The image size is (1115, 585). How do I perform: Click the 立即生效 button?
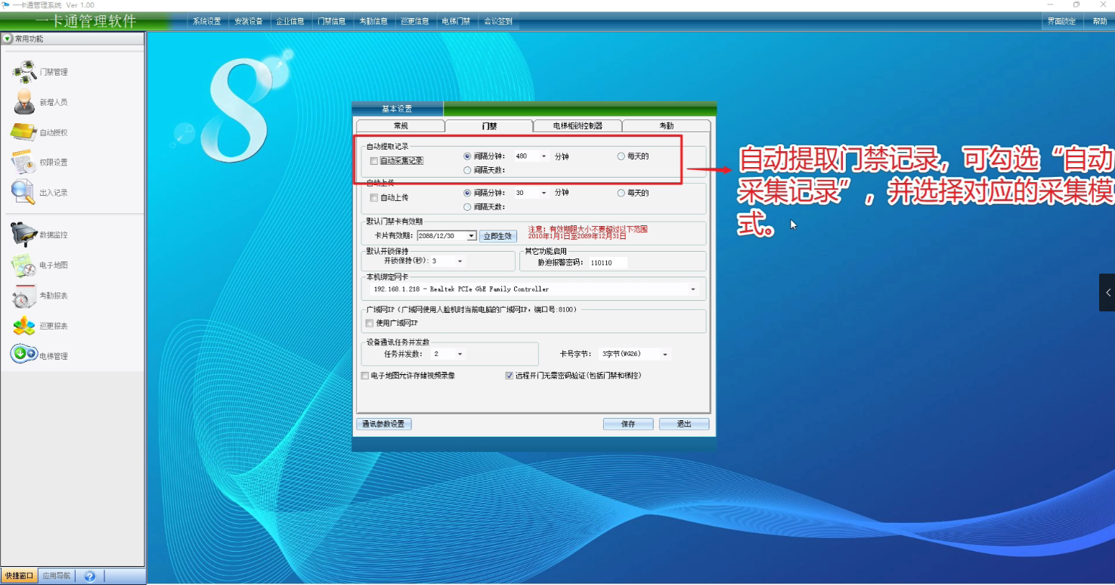pos(498,236)
